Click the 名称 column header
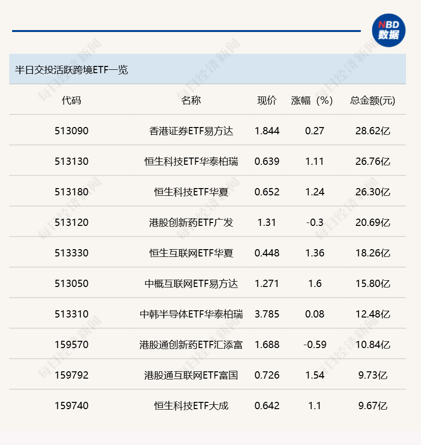 point(192,101)
